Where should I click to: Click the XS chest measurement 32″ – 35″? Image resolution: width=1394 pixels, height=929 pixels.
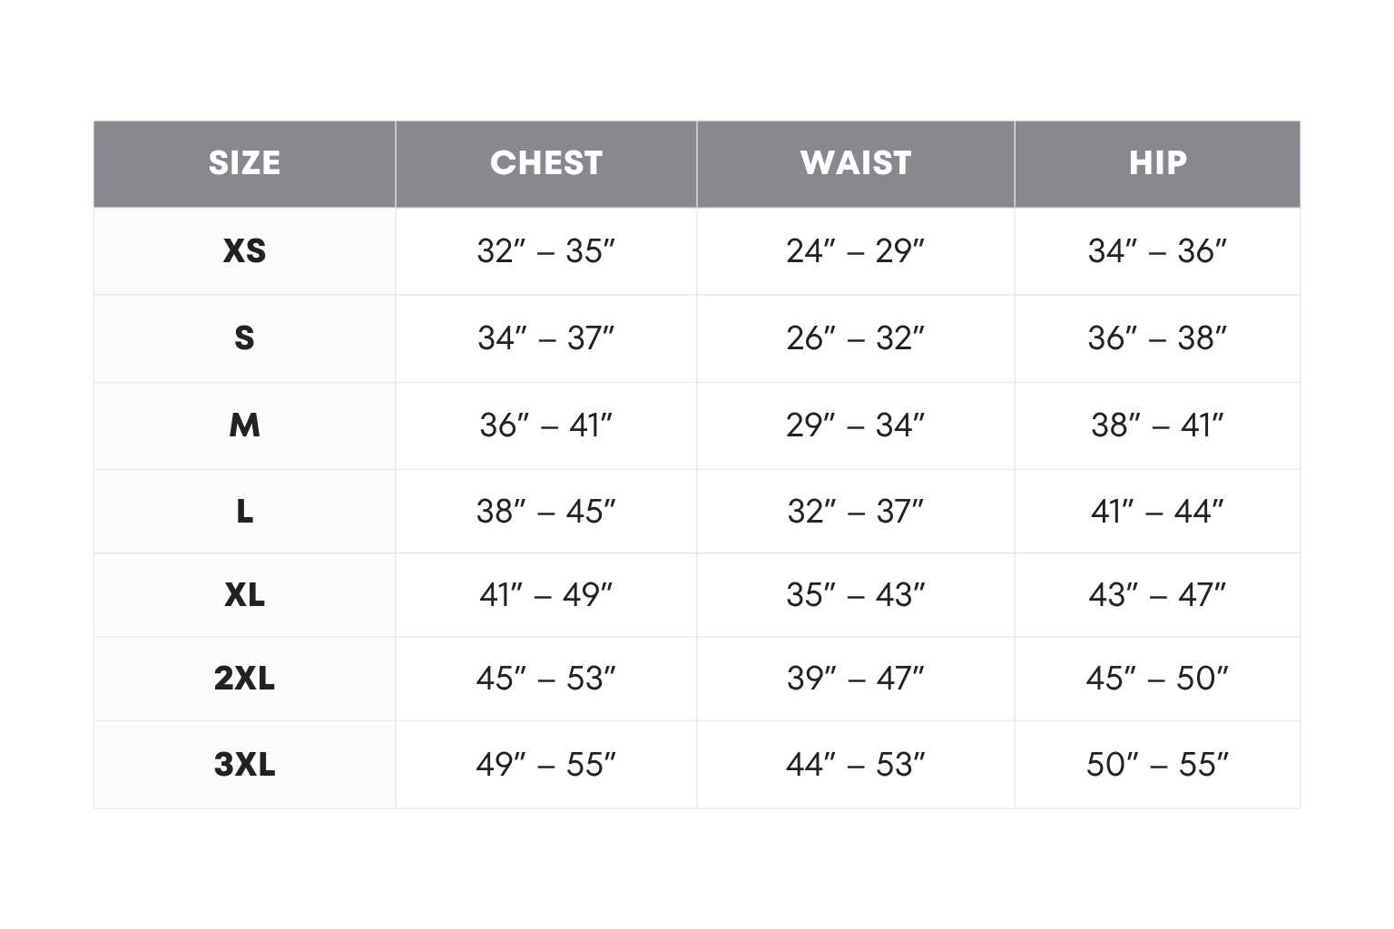point(545,251)
